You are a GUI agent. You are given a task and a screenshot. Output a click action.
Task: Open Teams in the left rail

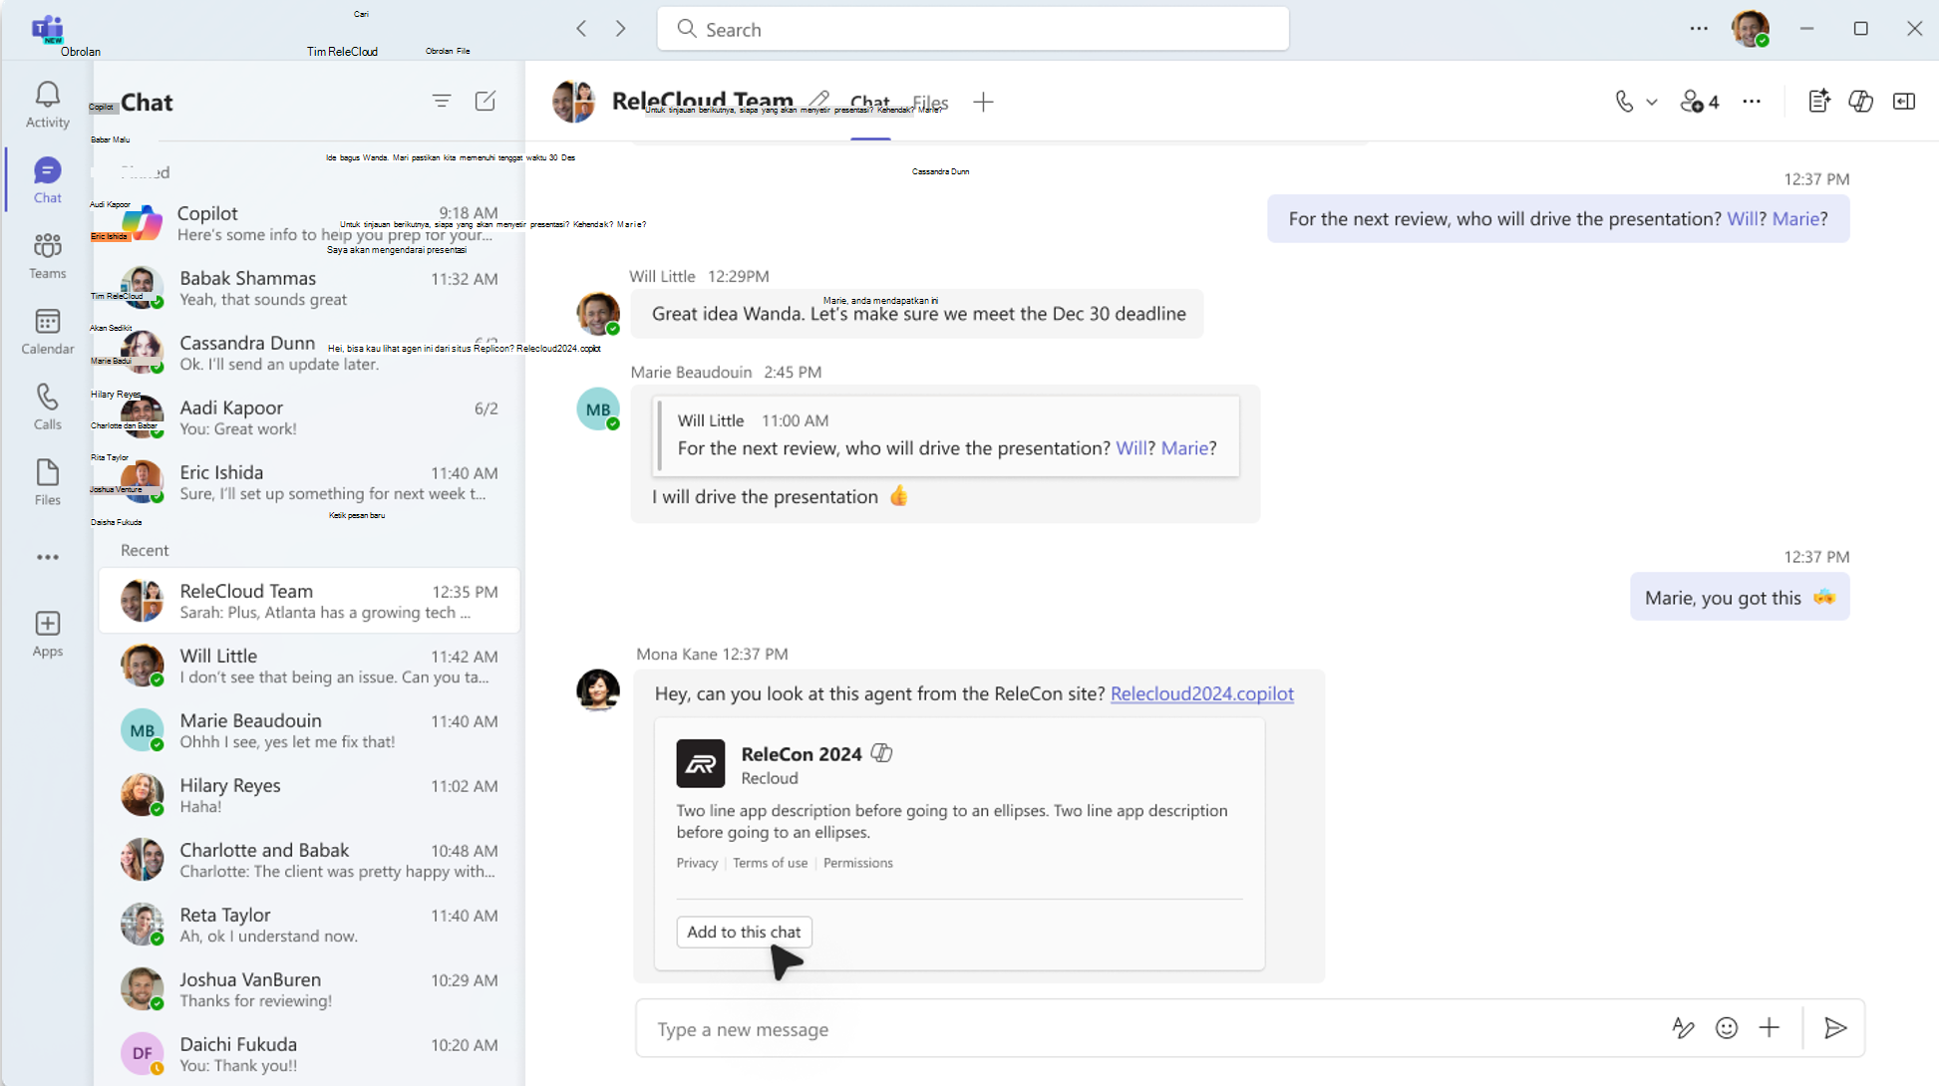tap(47, 256)
